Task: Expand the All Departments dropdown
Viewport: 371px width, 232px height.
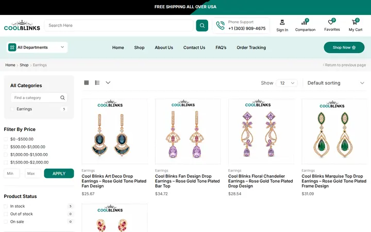Action: pyautogui.click(x=37, y=47)
